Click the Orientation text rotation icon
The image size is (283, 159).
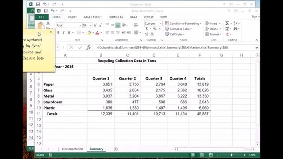(124, 25)
